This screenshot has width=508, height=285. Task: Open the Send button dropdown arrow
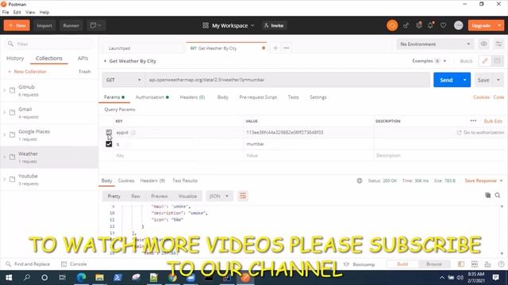464,80
